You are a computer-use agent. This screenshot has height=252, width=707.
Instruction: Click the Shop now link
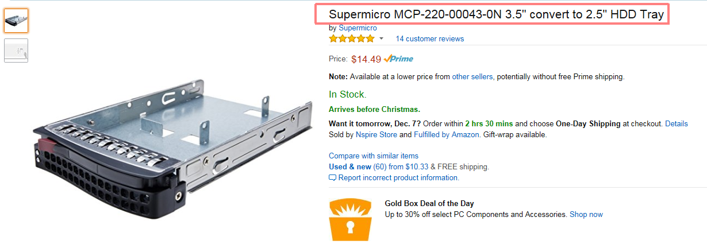click(x=586, y=214)
